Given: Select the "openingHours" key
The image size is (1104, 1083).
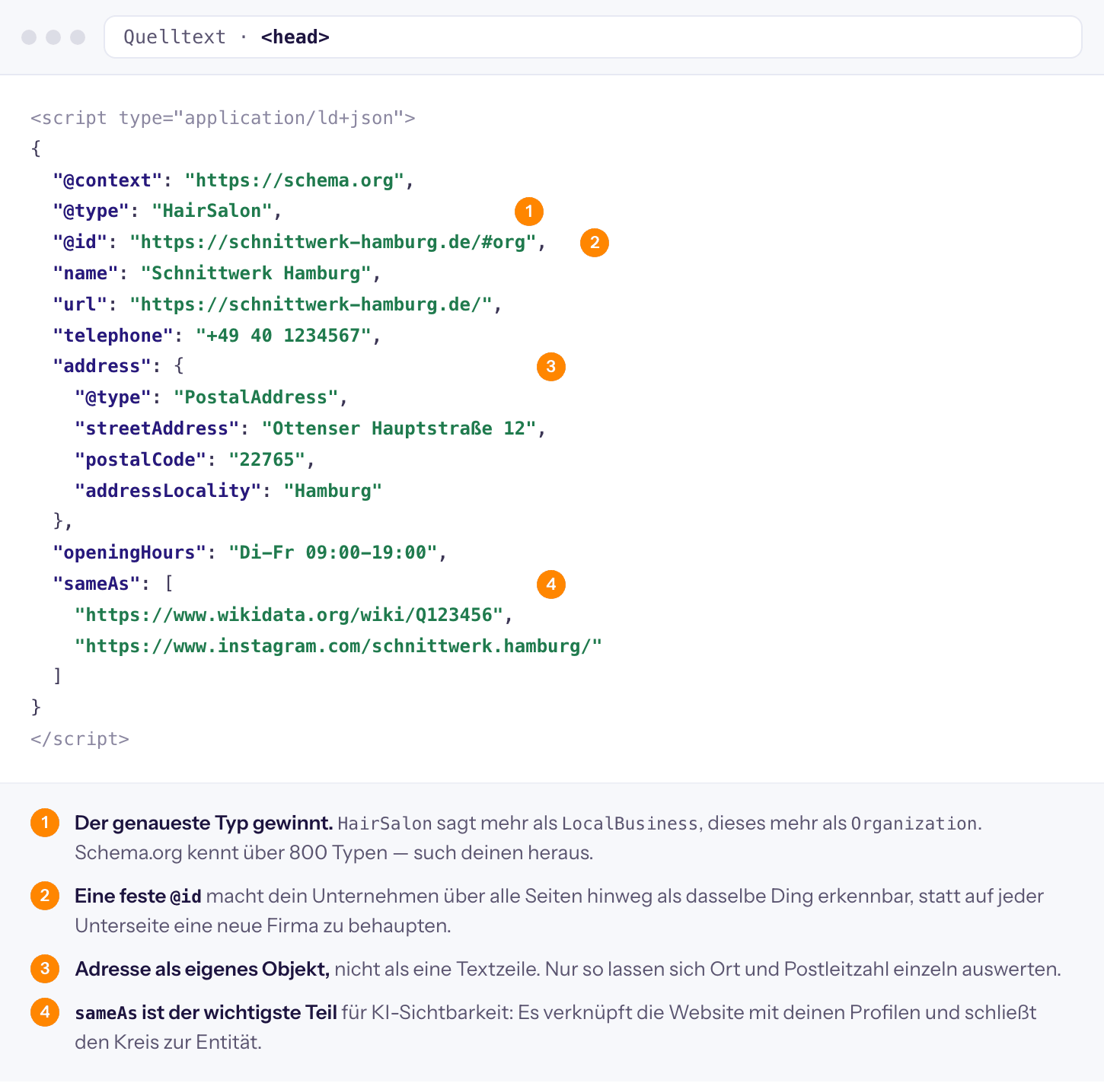Looking at the screenshot, I should [x=129, y=553].
